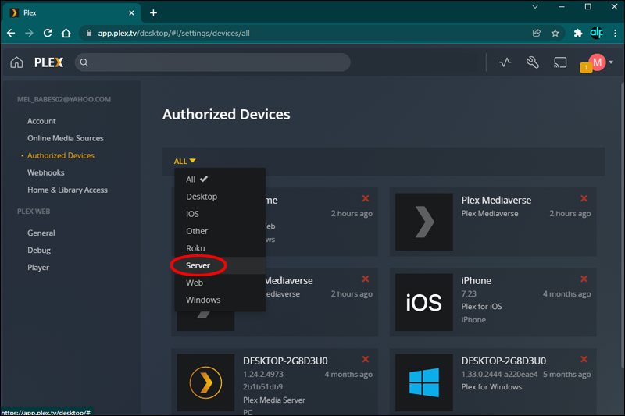This screenshot has width=625, height=416.
Task: Click the alp extension icon
Action: tap(597, 33)
